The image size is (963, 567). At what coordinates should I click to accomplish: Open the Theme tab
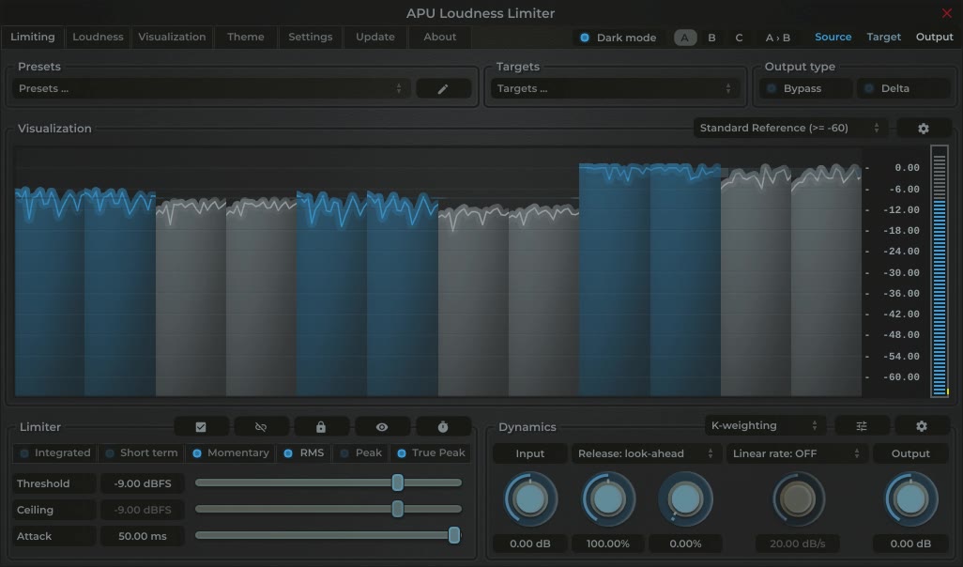click(246, 37)
